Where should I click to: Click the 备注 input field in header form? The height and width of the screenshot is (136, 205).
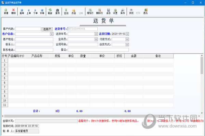click(x=98, y=50)
